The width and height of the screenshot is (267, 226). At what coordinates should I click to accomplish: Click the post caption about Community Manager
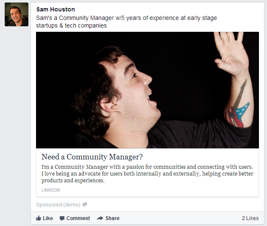click(126, 22)
